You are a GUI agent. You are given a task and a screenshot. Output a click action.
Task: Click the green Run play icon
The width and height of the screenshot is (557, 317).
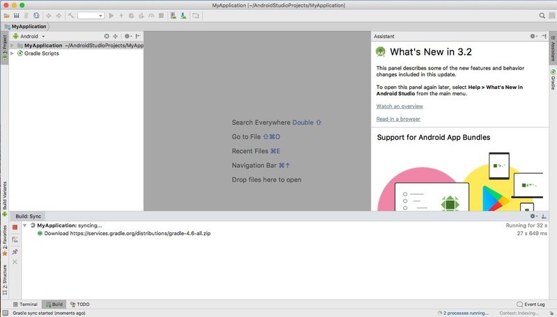point(111,15)
